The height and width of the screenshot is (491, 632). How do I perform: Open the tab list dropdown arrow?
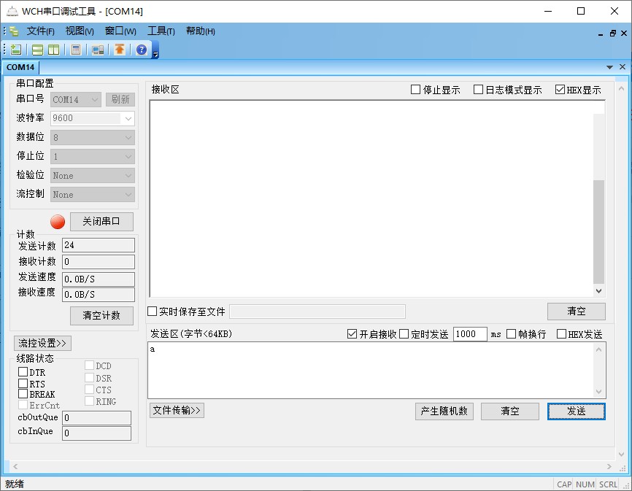(x=609, y=67)
